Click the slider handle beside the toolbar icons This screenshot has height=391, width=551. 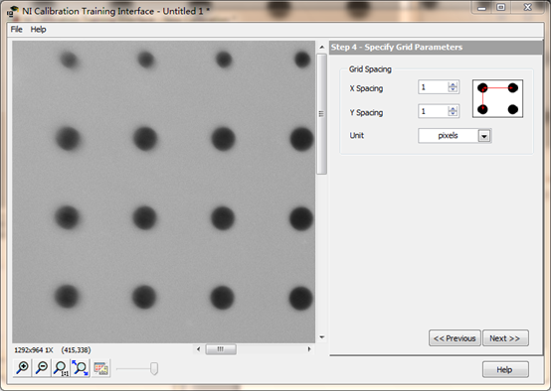(x=154, y=368)
